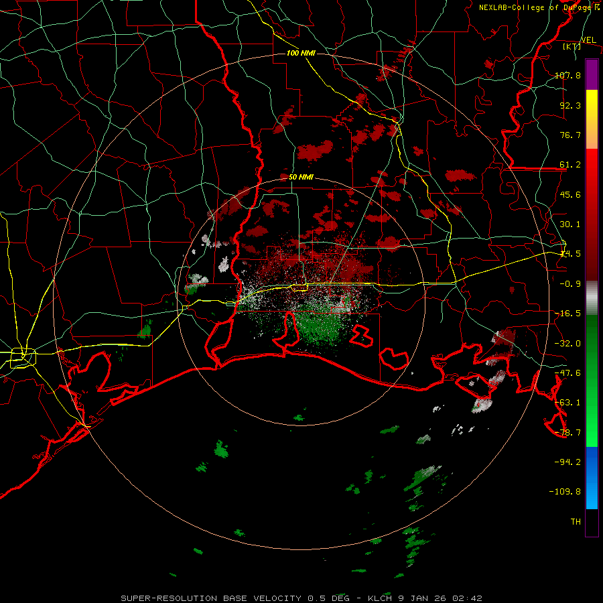Click the 100 NMI range ring label
The height and width of the screenshot is (603, 603).
(301, 53)
